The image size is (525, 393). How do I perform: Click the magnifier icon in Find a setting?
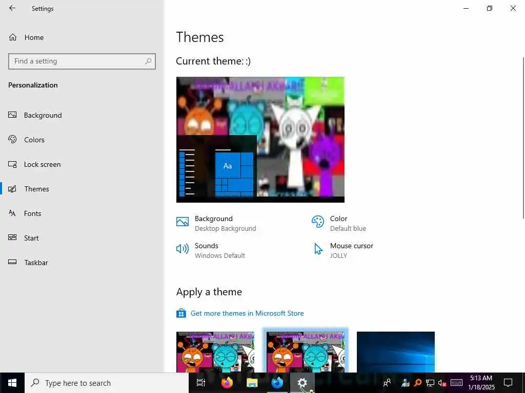point(148,61)
